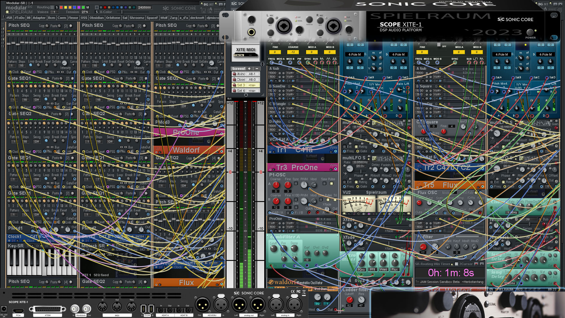This screenshot has width=565, height=318.
Task: Click the Tension 27% field
Action: [x=85, y=12]
